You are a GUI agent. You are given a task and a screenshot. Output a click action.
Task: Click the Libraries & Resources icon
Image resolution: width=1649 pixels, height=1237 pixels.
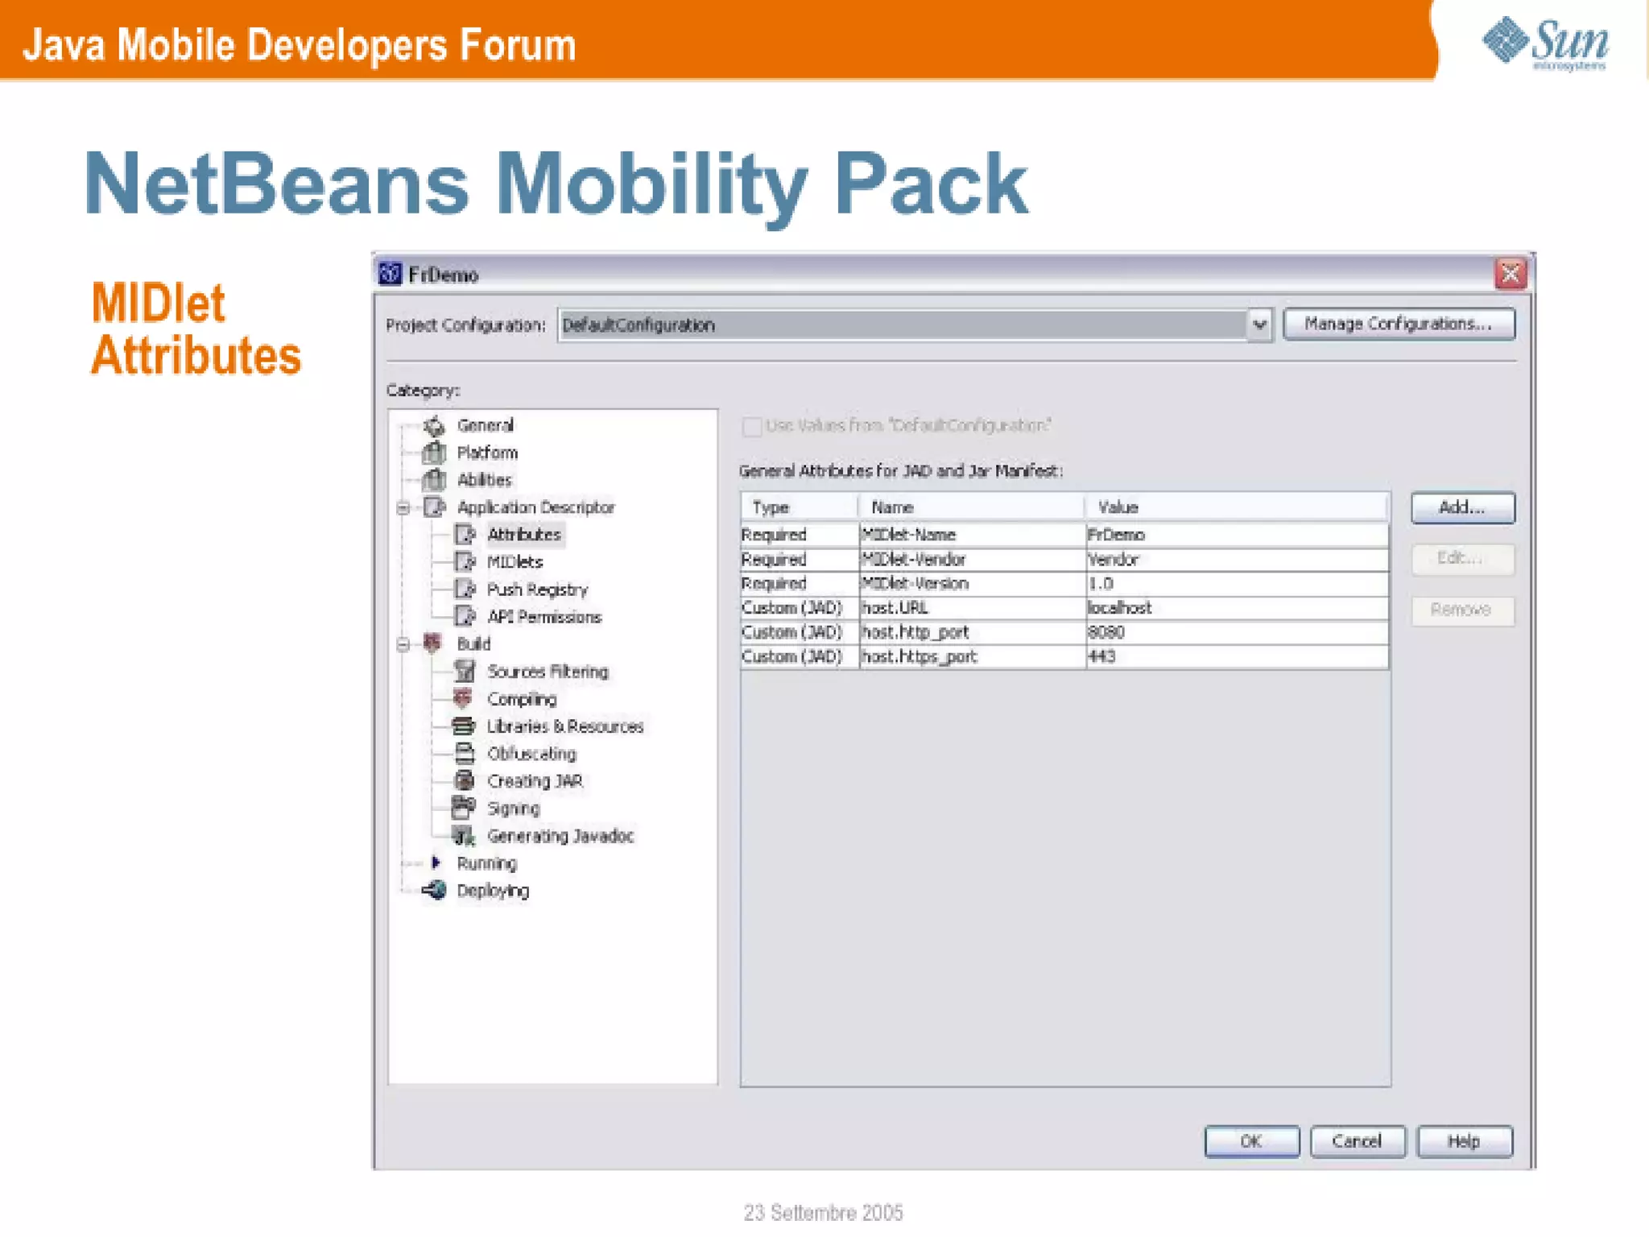[463, 726]
